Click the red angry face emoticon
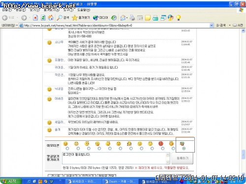 coord(161,144)
